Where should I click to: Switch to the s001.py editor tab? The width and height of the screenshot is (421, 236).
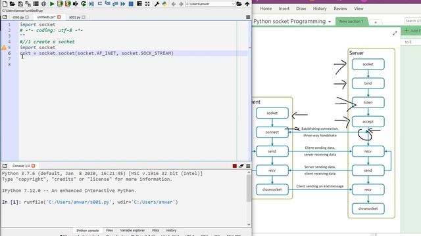pos(74,17)
